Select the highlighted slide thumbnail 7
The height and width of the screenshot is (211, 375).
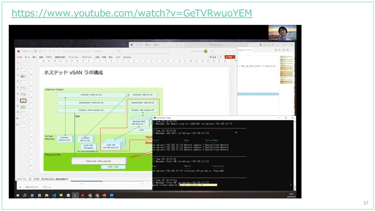pos(23,101)
